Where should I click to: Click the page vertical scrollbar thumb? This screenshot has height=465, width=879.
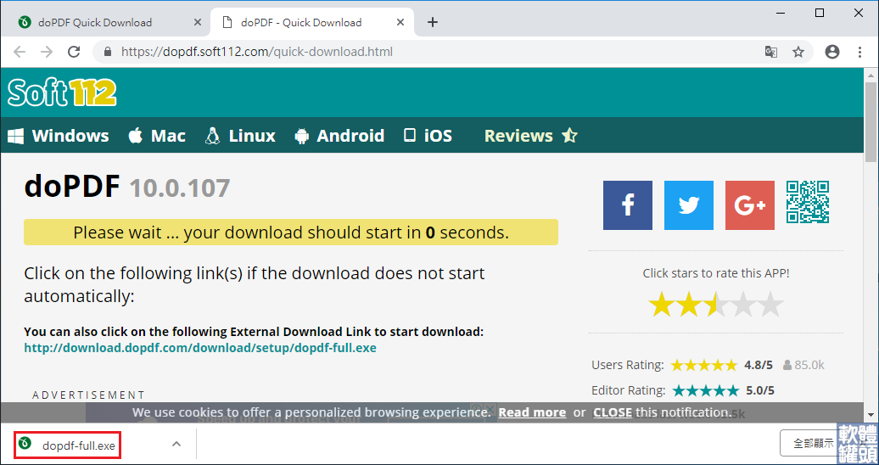871,120
